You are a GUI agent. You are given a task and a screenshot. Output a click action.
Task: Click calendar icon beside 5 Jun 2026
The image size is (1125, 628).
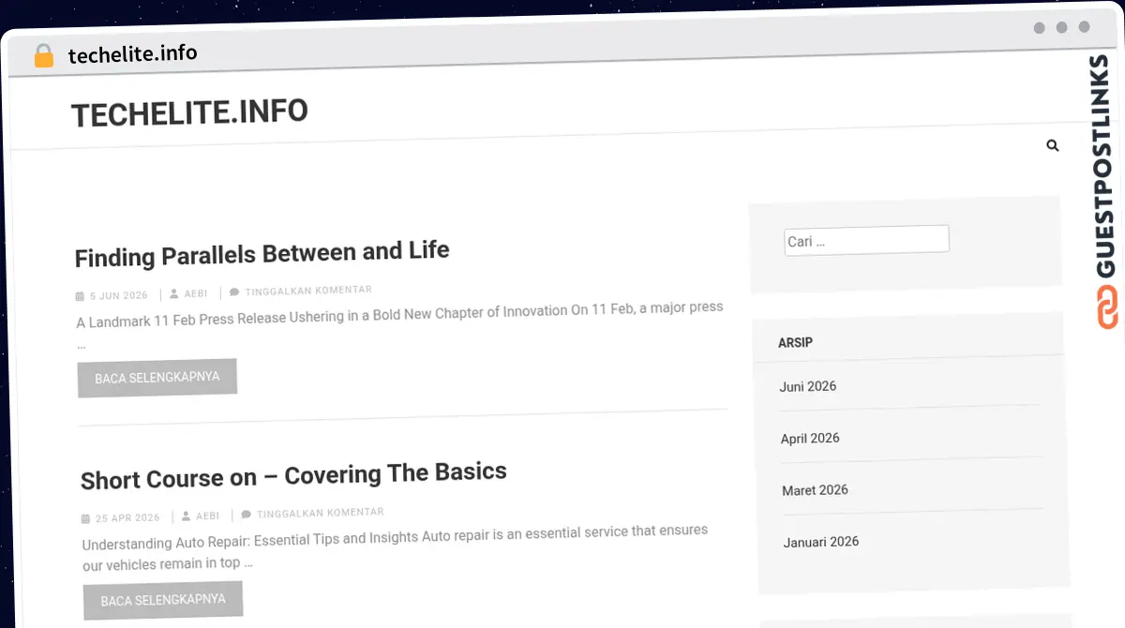tap(80, 296)
